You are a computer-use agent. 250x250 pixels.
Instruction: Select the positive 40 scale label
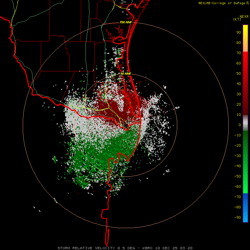coord(239,84)
